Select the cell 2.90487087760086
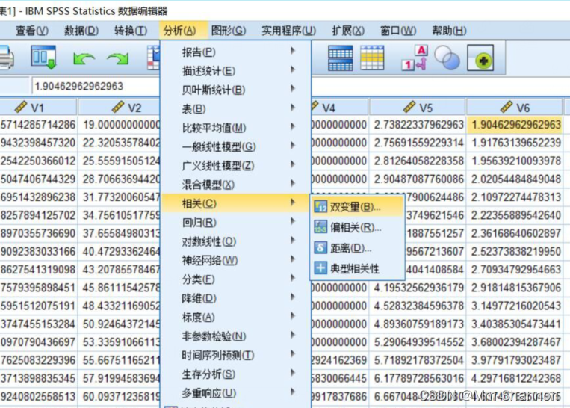Screen dimensions: 570x408 (x=418, y=179)
